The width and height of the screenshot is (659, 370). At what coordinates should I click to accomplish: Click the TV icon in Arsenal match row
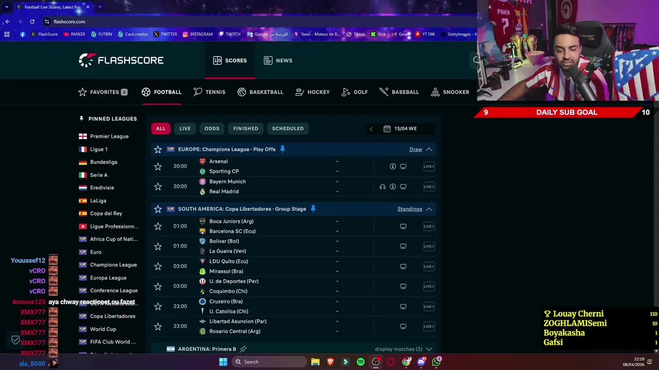[403, 166]
